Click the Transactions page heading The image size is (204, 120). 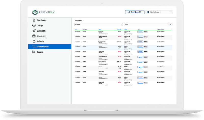(78, 21)
